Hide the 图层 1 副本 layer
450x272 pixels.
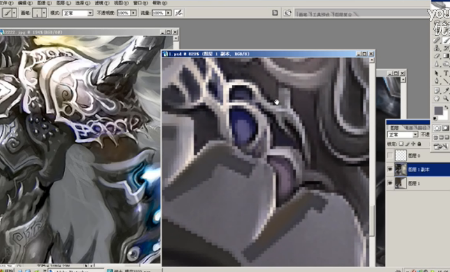click(x=390, y=169)
